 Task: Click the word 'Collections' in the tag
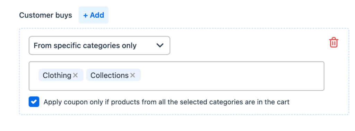(x=110, y=75)
